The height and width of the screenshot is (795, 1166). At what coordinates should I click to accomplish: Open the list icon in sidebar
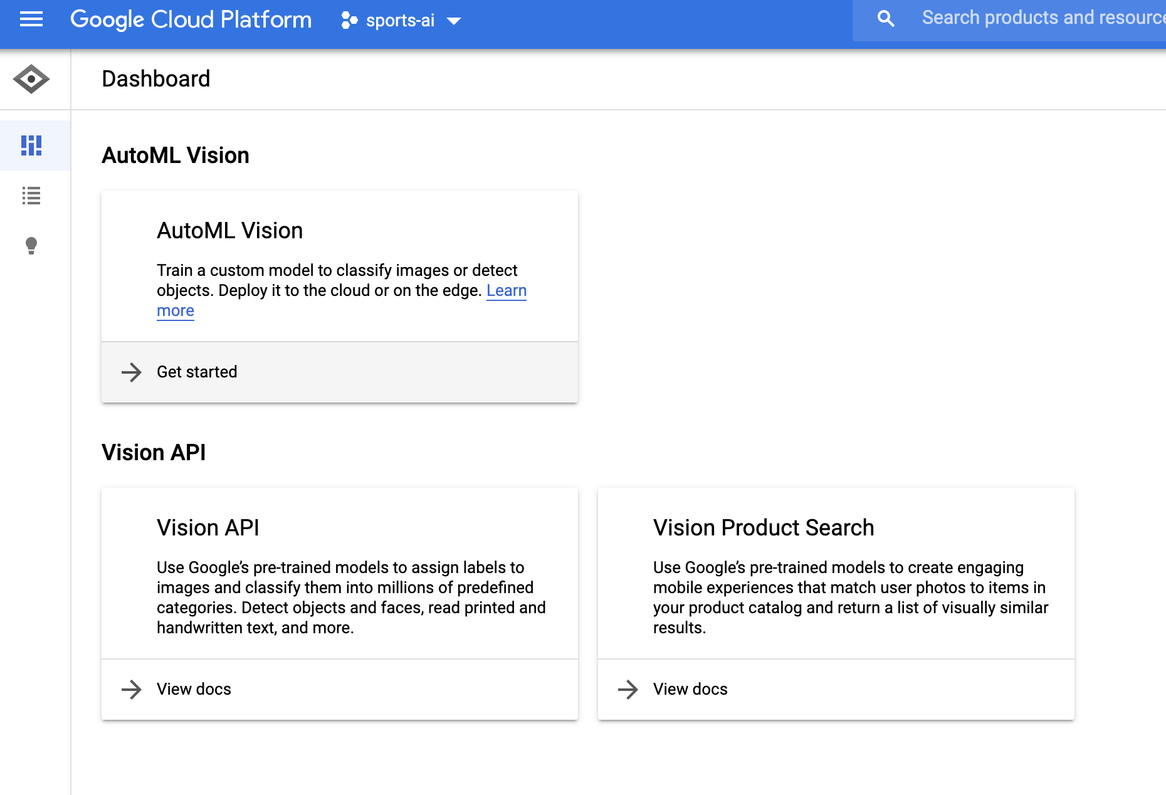point(31,196)
